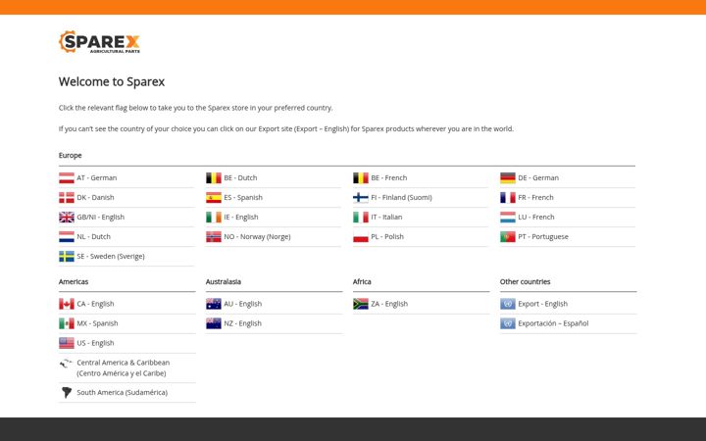Image resolution: width=706 pixels, height=441 pixels.
Task: Open the IT - Italian store link
Action: [x=386, y=217]
